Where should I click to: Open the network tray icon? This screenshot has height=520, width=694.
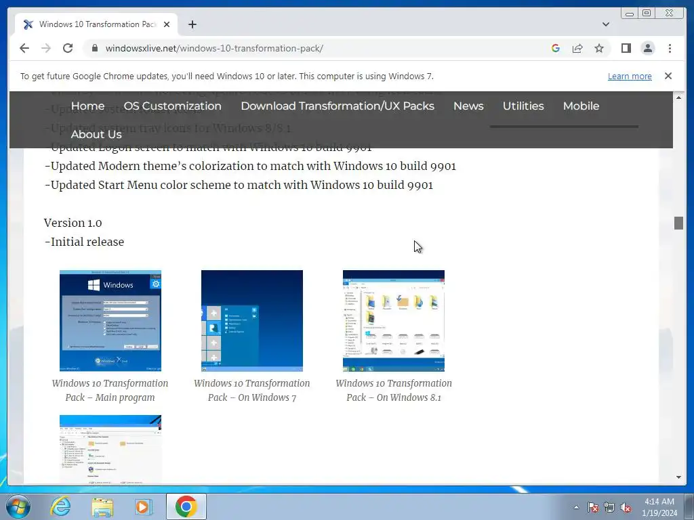tap(609, 507)
